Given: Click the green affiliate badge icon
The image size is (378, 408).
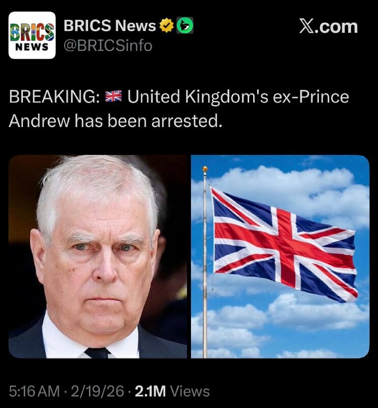Looking at the screenshot, I should click(x=185, y=25).
